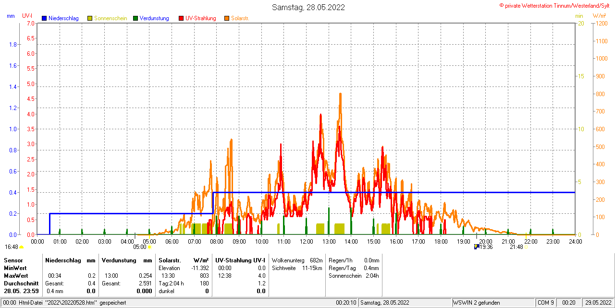Screen dimensions: 615x308
Task: Click the blue mm axis unit label
Action: pyautogui.click(x=11, y=16)
